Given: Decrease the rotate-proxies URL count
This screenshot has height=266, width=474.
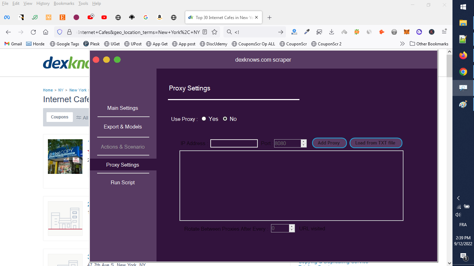Looking at the screenshot, I should 292,230.
